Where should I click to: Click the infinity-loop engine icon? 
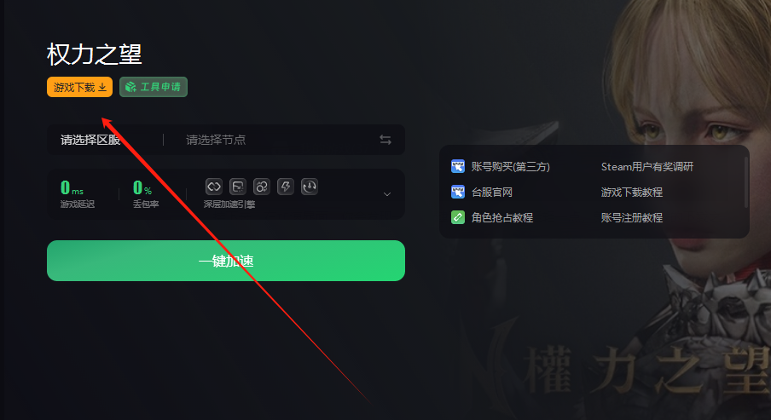[x=214, y=187]
